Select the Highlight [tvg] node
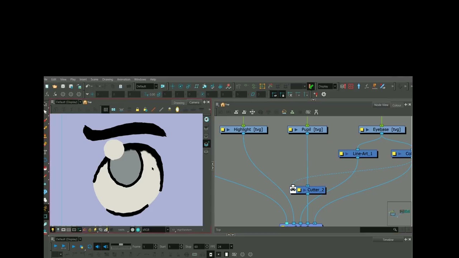 pyautogui.click(x=244, y=130)
